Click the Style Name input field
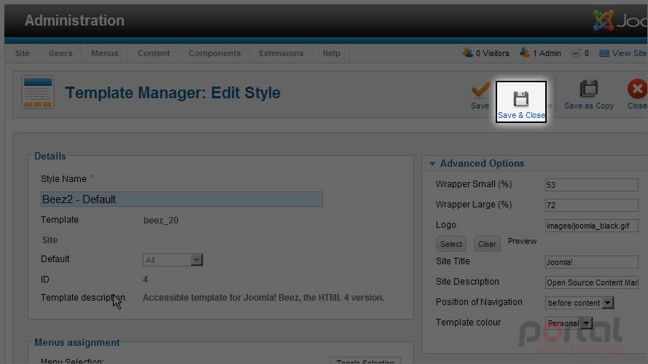 click(x=181, y=199)
